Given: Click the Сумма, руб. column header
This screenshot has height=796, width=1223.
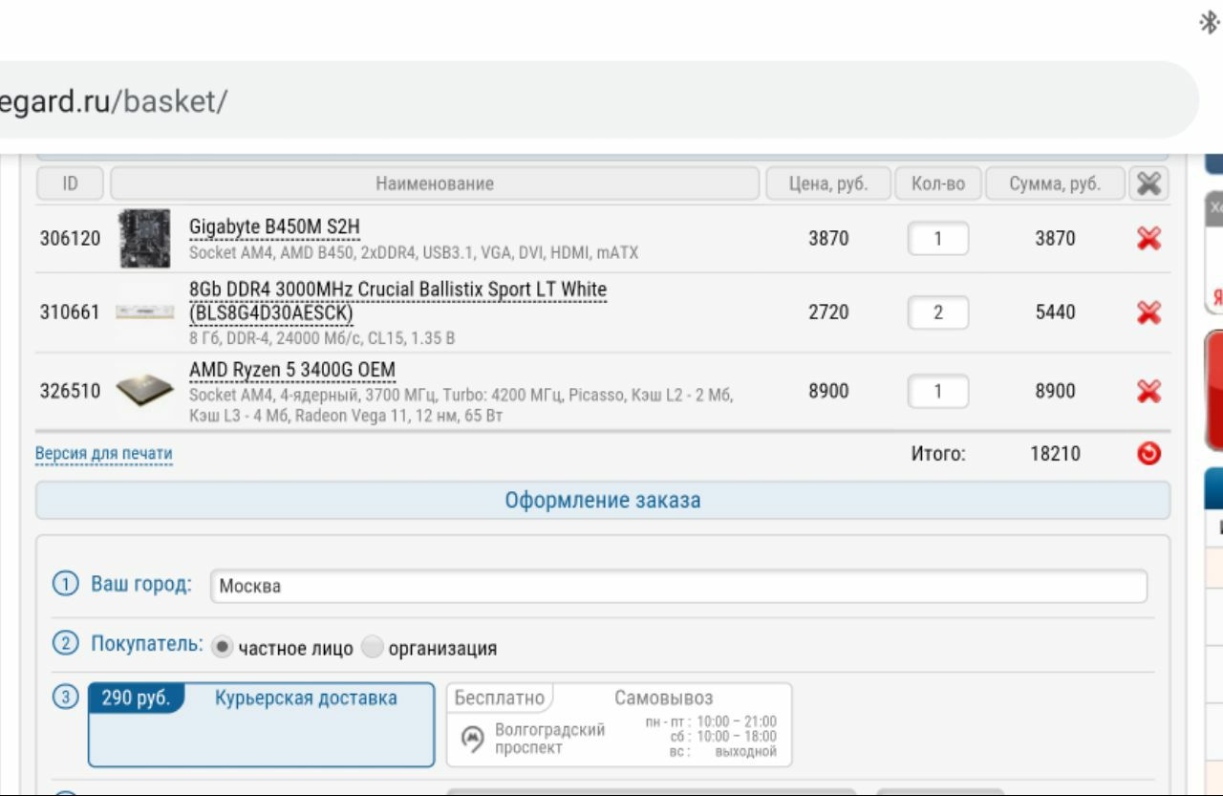Looking at the screenshot, I should (1055, 183).
